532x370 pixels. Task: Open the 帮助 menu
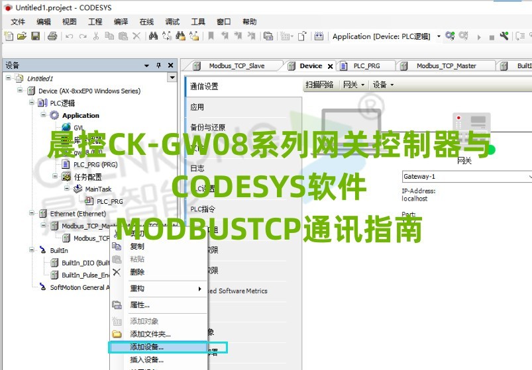point(250,22)
